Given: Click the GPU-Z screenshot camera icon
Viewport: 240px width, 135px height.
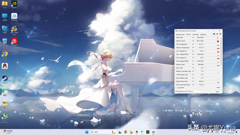Looking at the screenshot, I should [214, 34].
